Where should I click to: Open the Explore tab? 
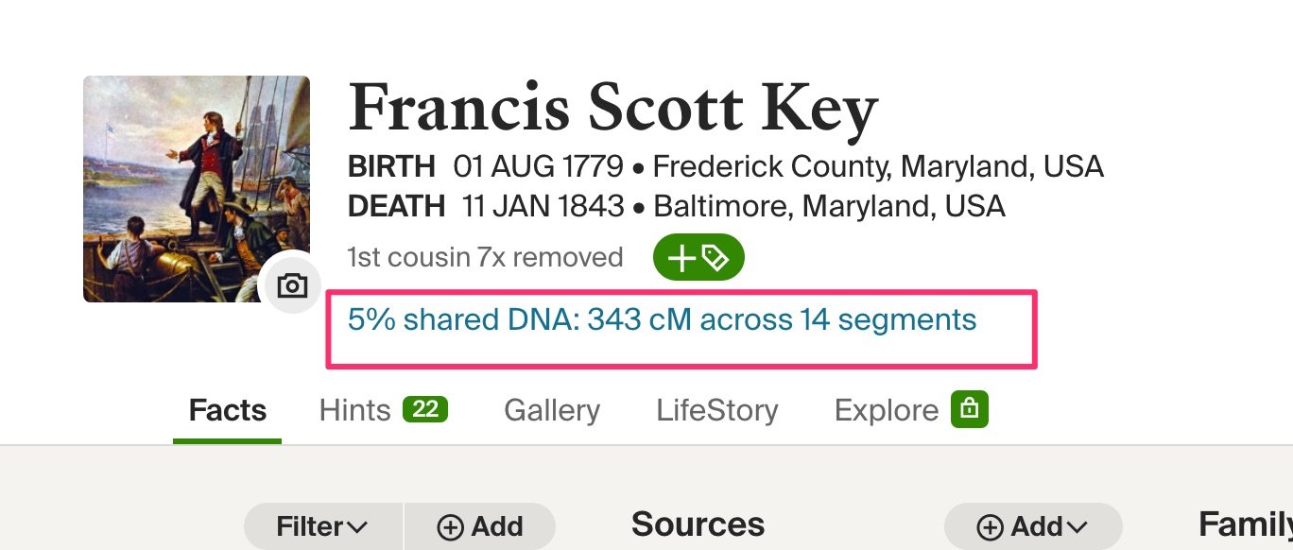coord(886,409)
